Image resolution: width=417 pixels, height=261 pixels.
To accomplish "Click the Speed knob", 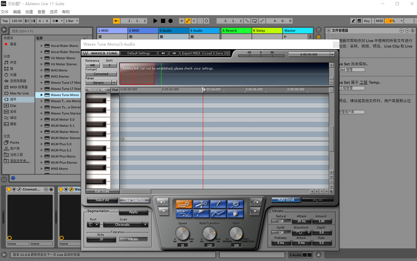I will pos(183,233).
